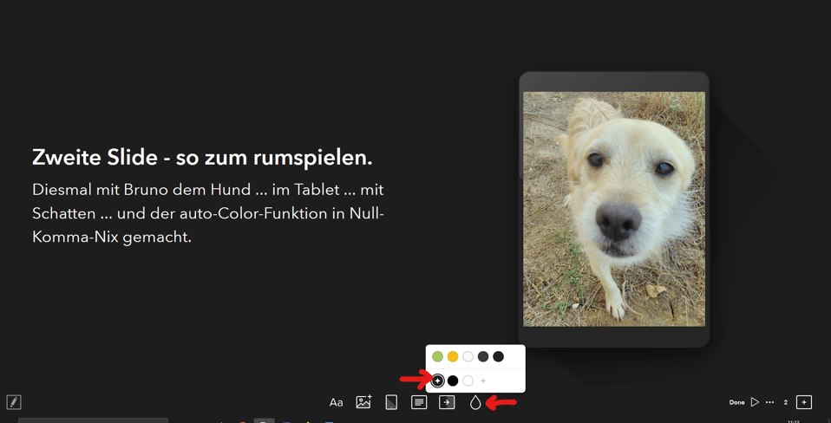Image resolution: width=831 pixels, height=423 pixels.
Task: Click the Done button
Action: tap(736, 402)
